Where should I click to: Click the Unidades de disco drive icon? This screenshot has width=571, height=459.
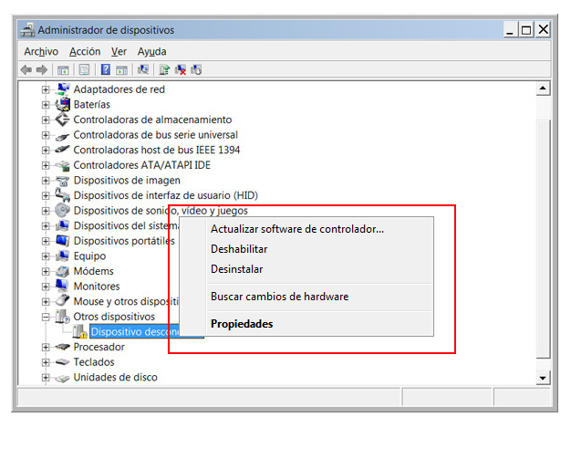tap(62, 379)
